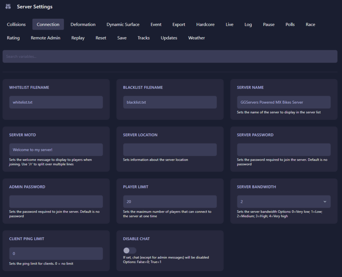This screenshot has height=277, width=342.
Task: Click 'Sets information about the server location' text
Action: 156,160
